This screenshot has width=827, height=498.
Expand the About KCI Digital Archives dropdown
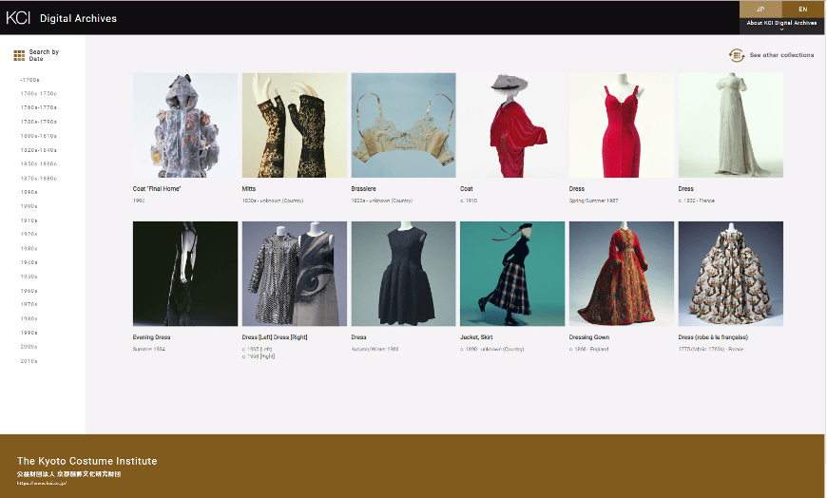[781, 25]
